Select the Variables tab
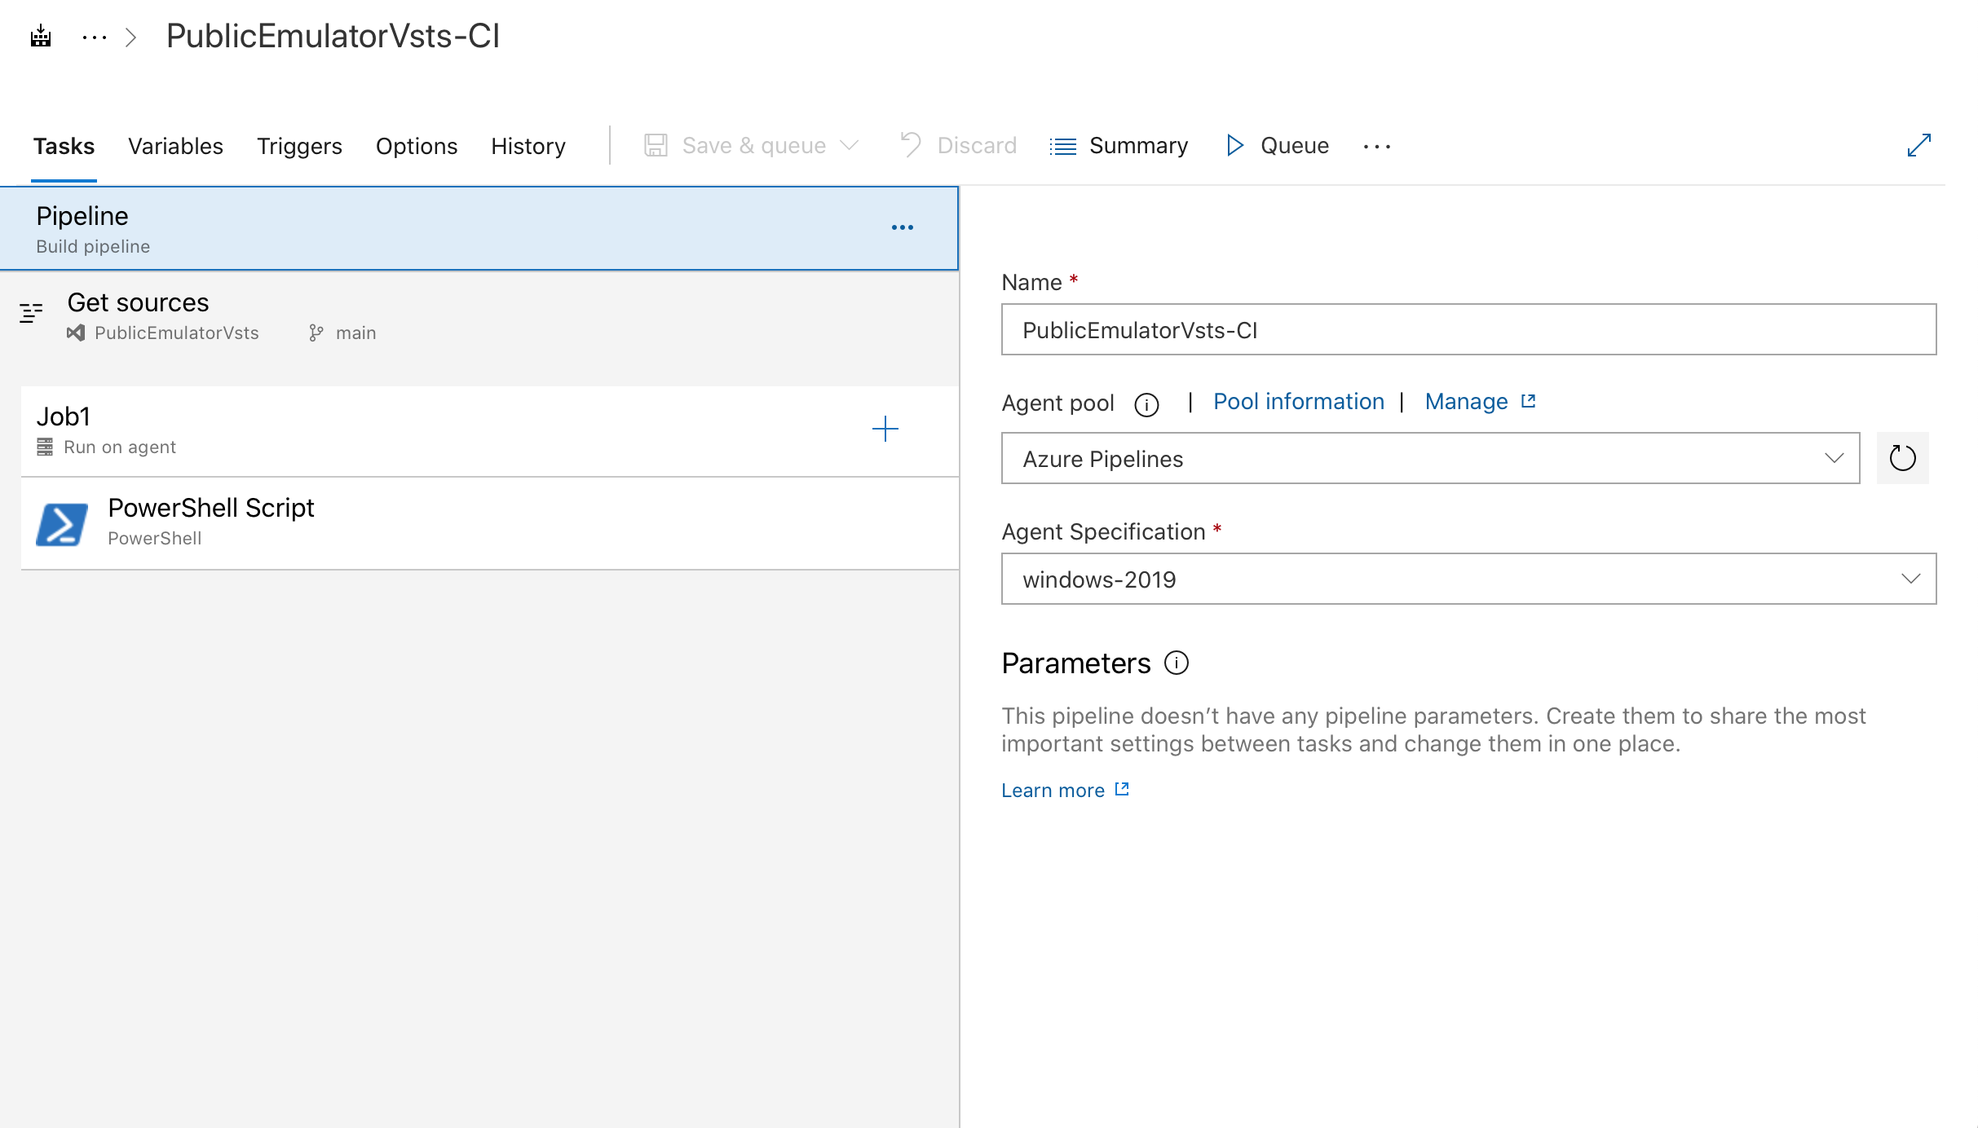 (x=175, y=147)
